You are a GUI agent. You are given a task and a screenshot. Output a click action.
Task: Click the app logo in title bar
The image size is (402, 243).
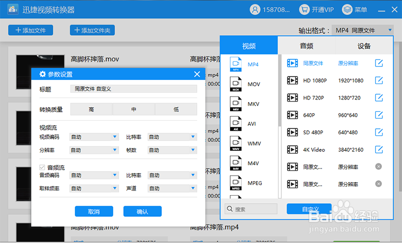click(x=13, y=10)
